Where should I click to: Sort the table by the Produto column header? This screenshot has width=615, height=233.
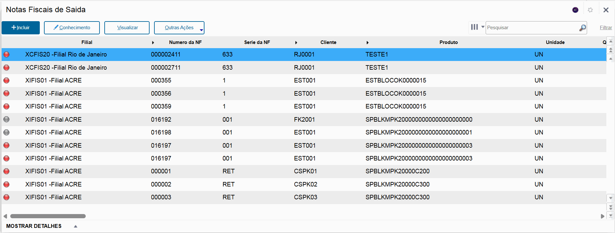[448, 42]
